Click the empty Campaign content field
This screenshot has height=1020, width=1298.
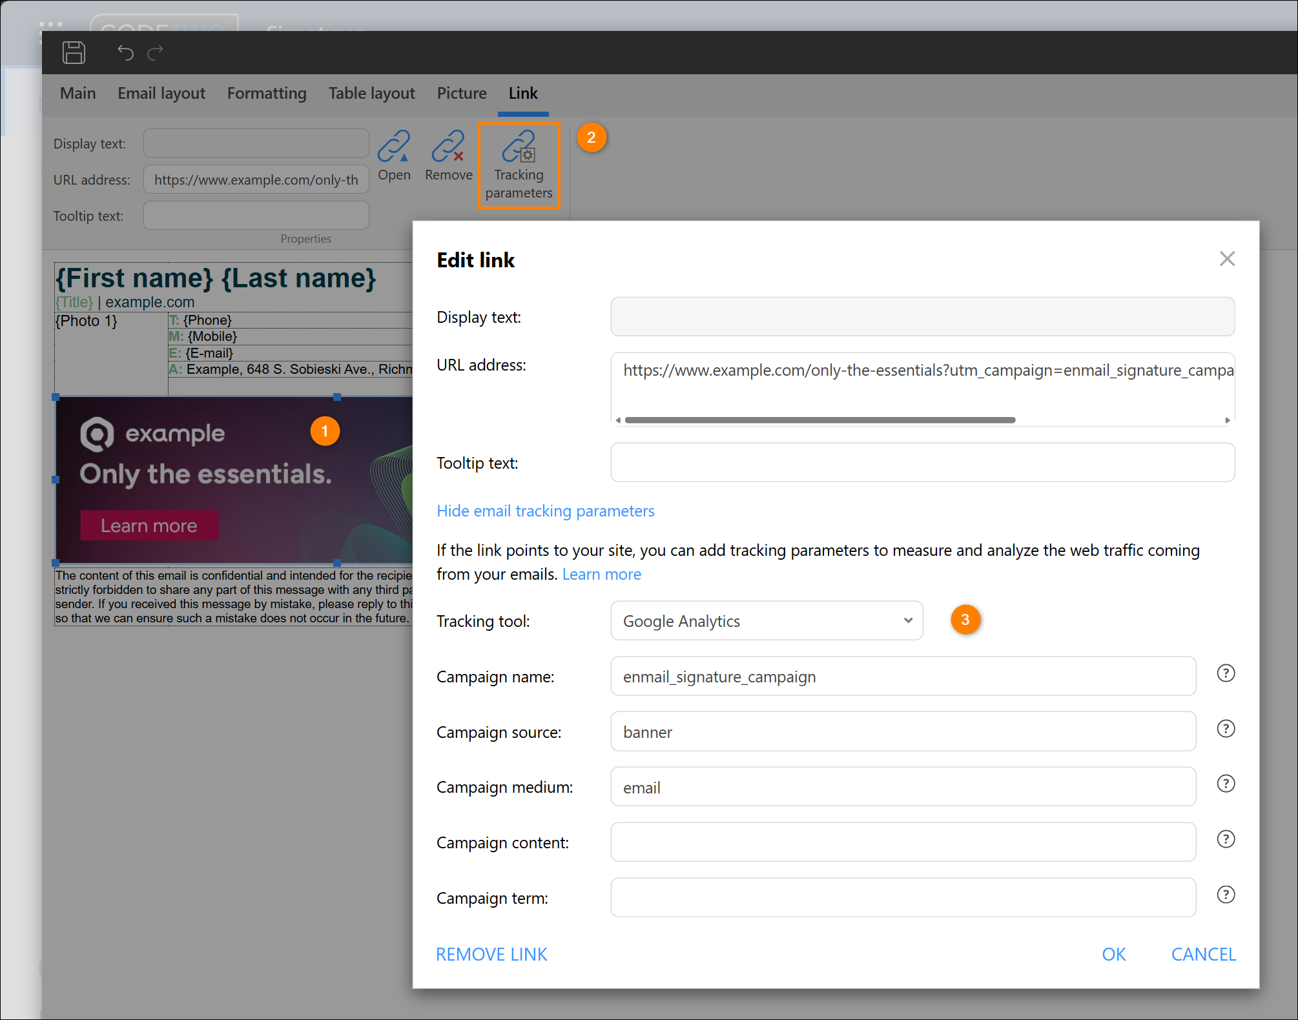903,842
